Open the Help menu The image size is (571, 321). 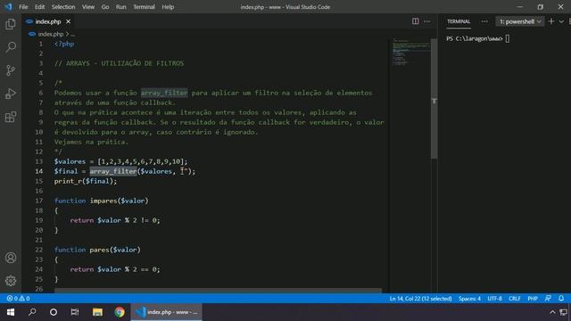point(168,7)
